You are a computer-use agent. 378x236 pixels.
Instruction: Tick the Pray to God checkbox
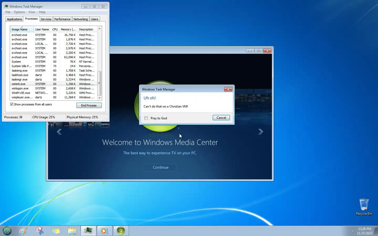146,118
